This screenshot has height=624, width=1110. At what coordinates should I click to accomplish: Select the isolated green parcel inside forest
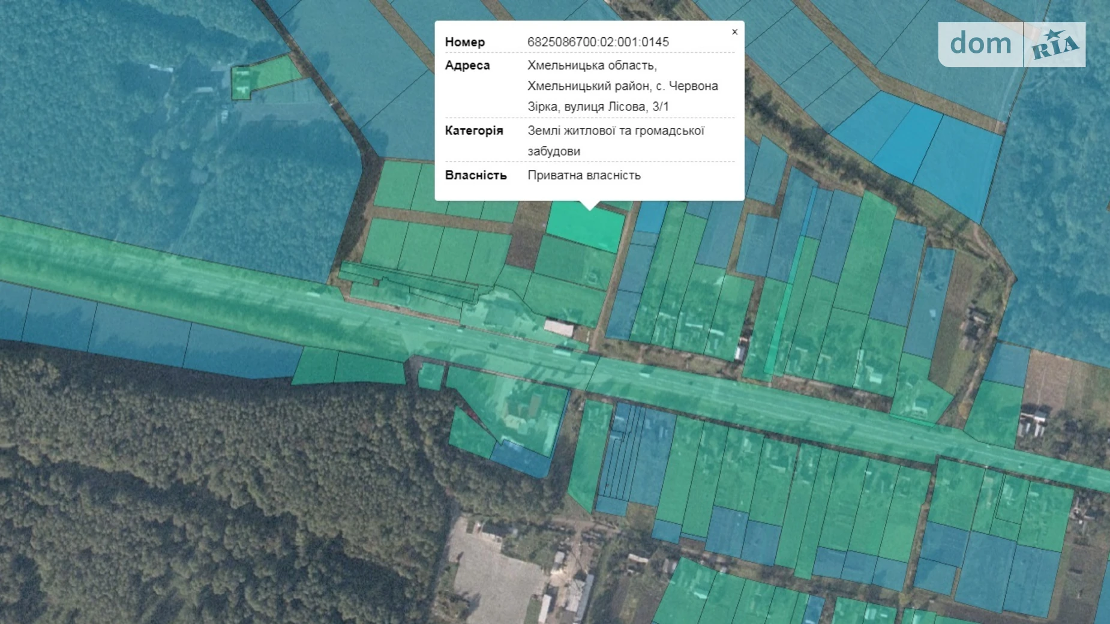tap(264, 76)
